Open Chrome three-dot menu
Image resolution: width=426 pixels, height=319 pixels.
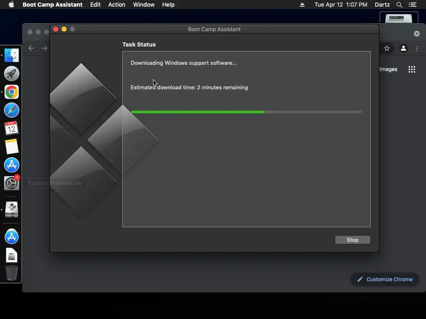(x=417, y=48)
